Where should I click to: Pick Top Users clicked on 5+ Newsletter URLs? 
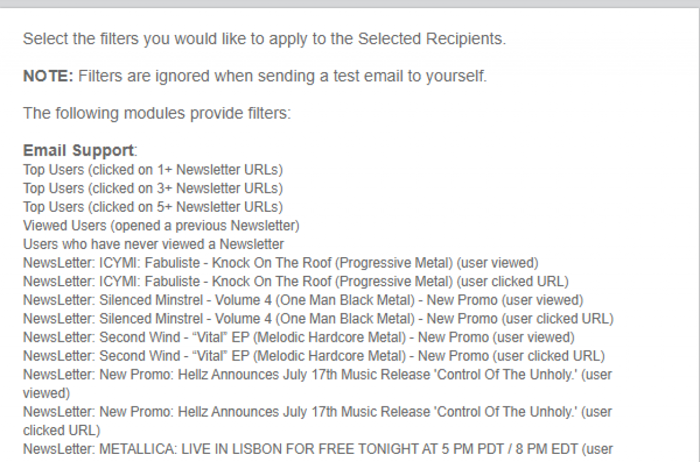[153, 207]
